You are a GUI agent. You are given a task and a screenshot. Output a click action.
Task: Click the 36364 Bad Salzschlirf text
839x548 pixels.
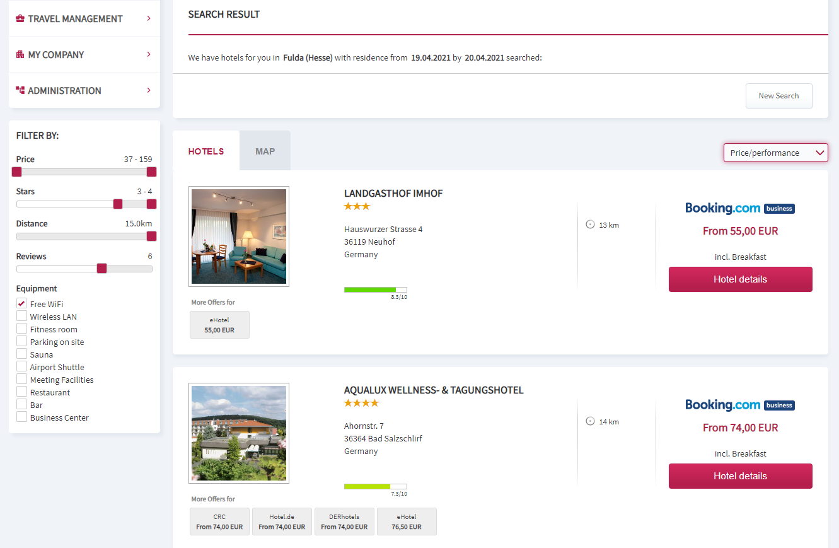click(x=383, y=438)
